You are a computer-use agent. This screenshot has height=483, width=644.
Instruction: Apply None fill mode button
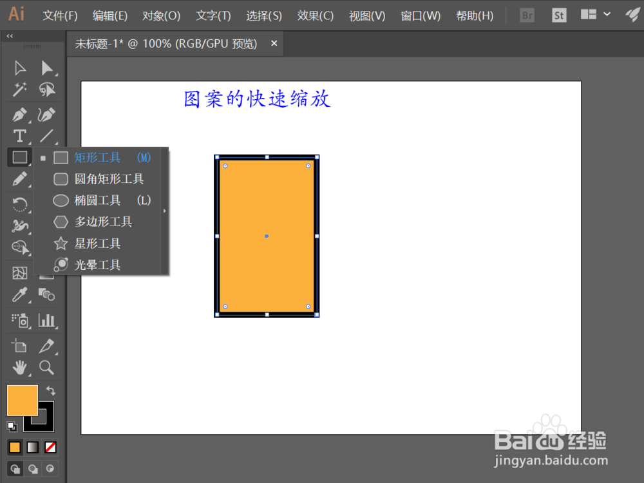click(x=50, y=448)
